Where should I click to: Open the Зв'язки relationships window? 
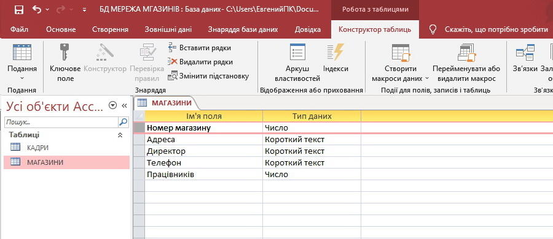pyautogui.click(x=525, y=58)
